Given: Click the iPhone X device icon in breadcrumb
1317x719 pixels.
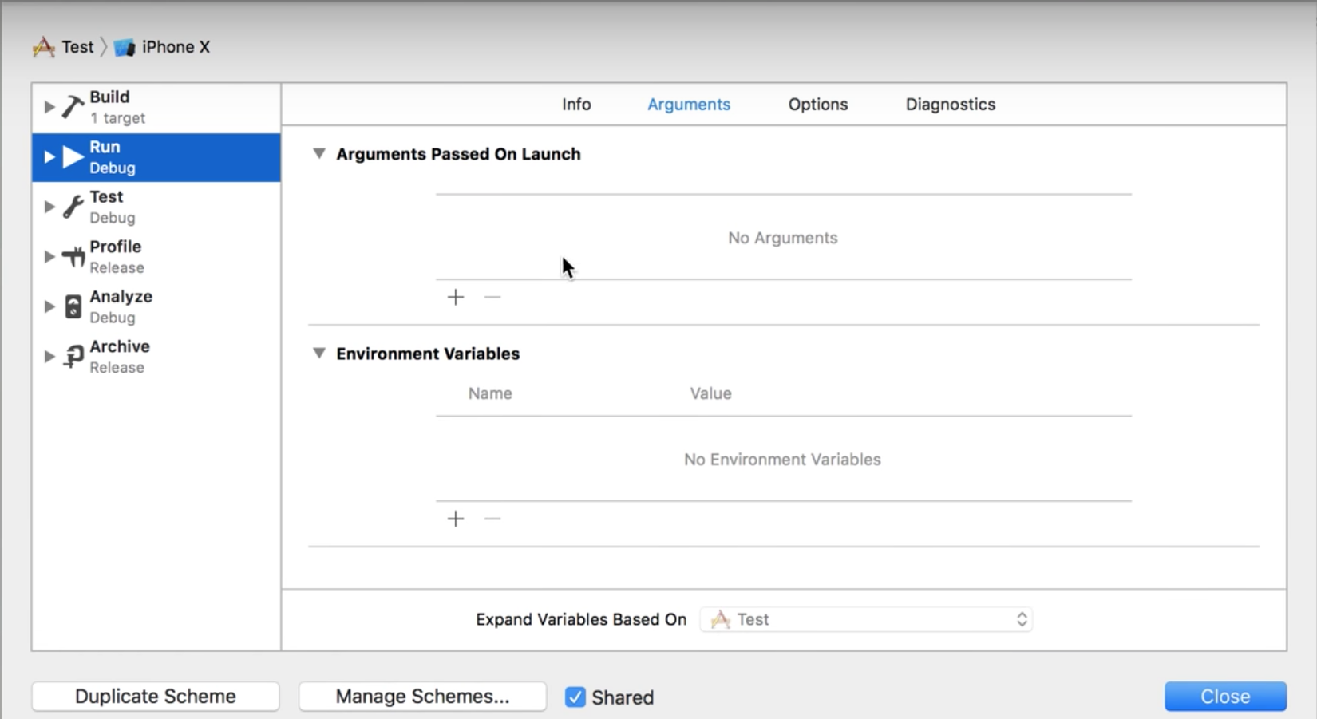Looking at the screenshot, I should tap(125, 48).
